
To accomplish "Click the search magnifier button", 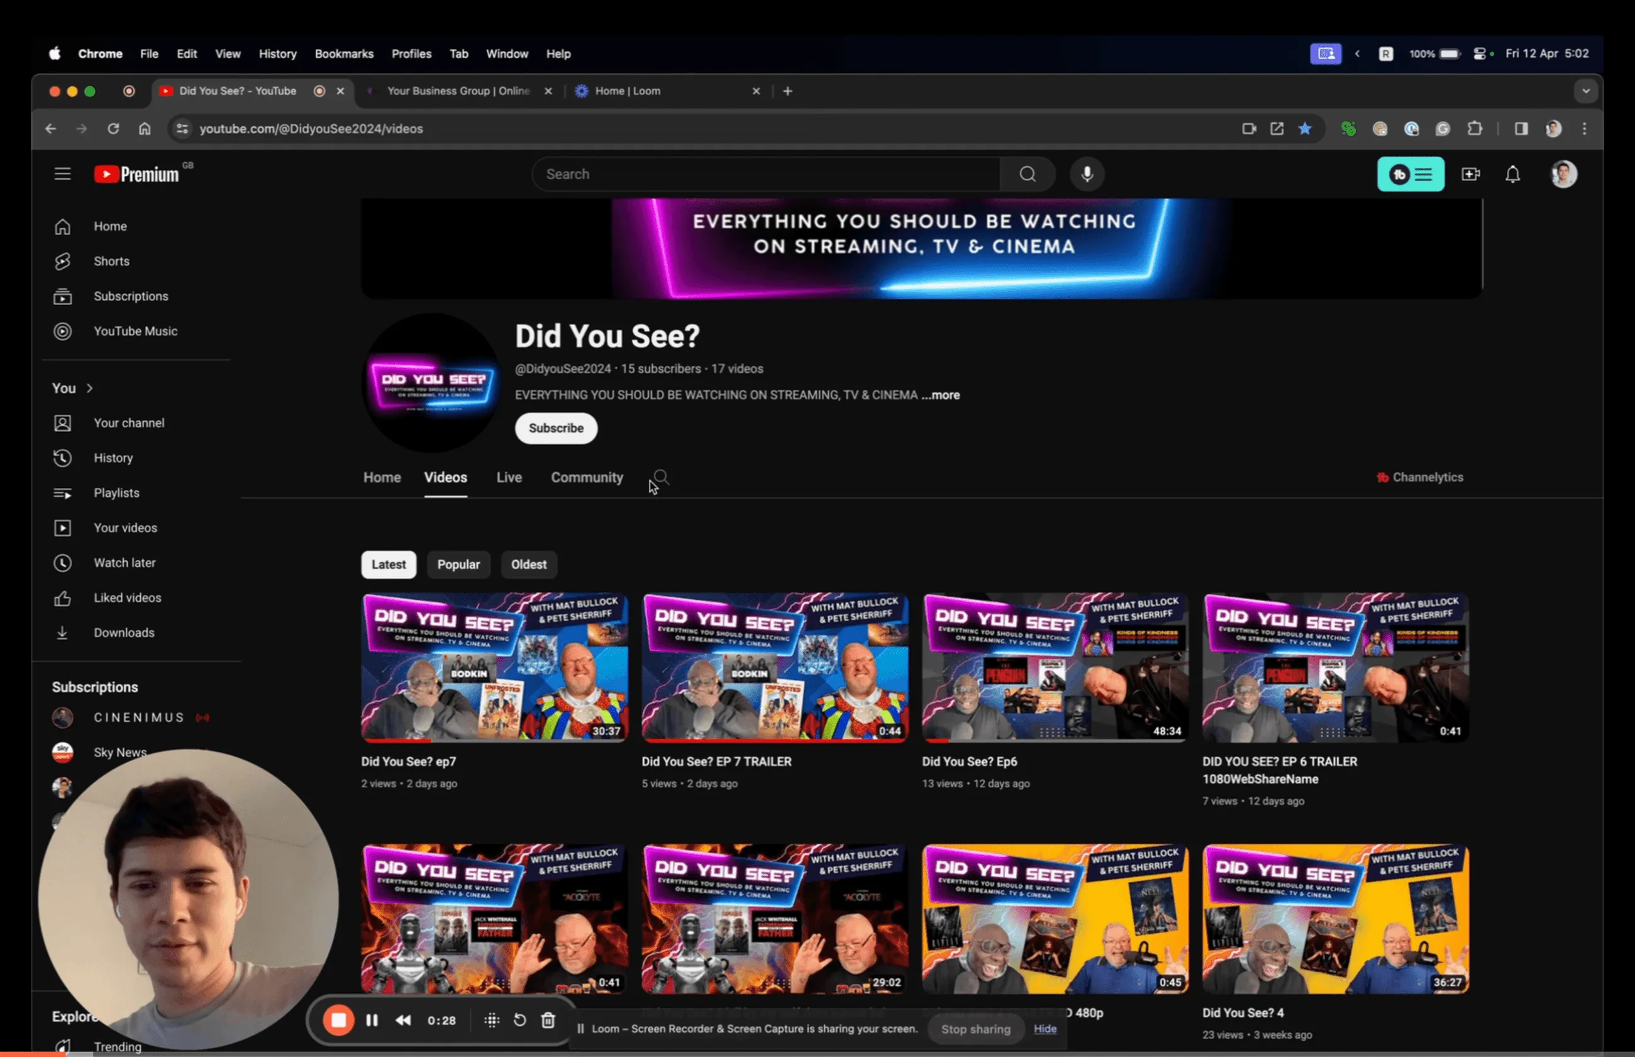I will 1028,174.
